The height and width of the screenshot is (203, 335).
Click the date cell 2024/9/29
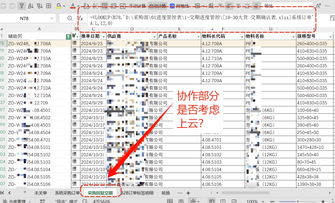pos(93,103)
